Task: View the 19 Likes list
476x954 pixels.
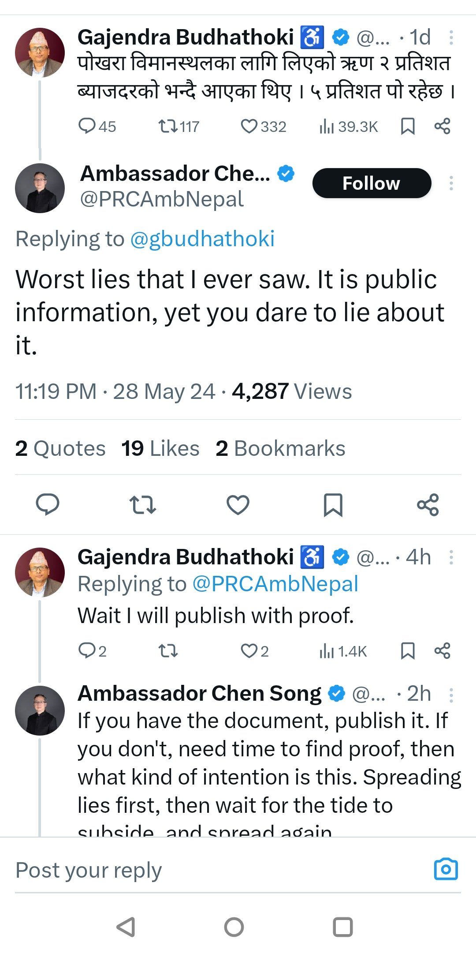Action: click(160, 448)
